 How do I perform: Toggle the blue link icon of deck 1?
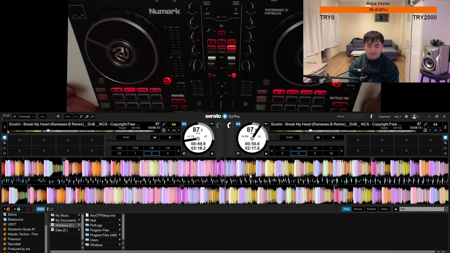[184, 124]
